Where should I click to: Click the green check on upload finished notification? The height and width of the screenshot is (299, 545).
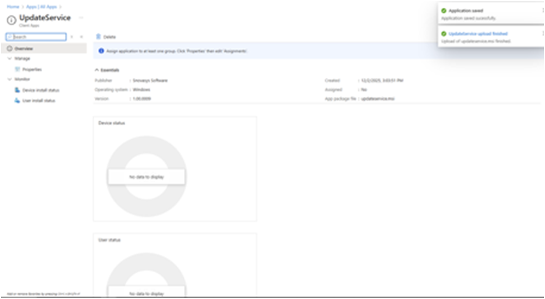(444, 34)
